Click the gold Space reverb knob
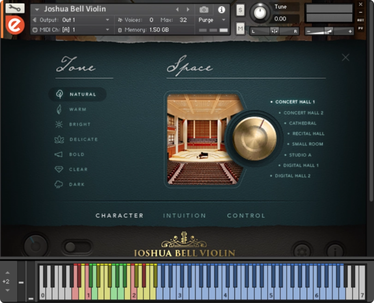374x303 pixels. 255,139
